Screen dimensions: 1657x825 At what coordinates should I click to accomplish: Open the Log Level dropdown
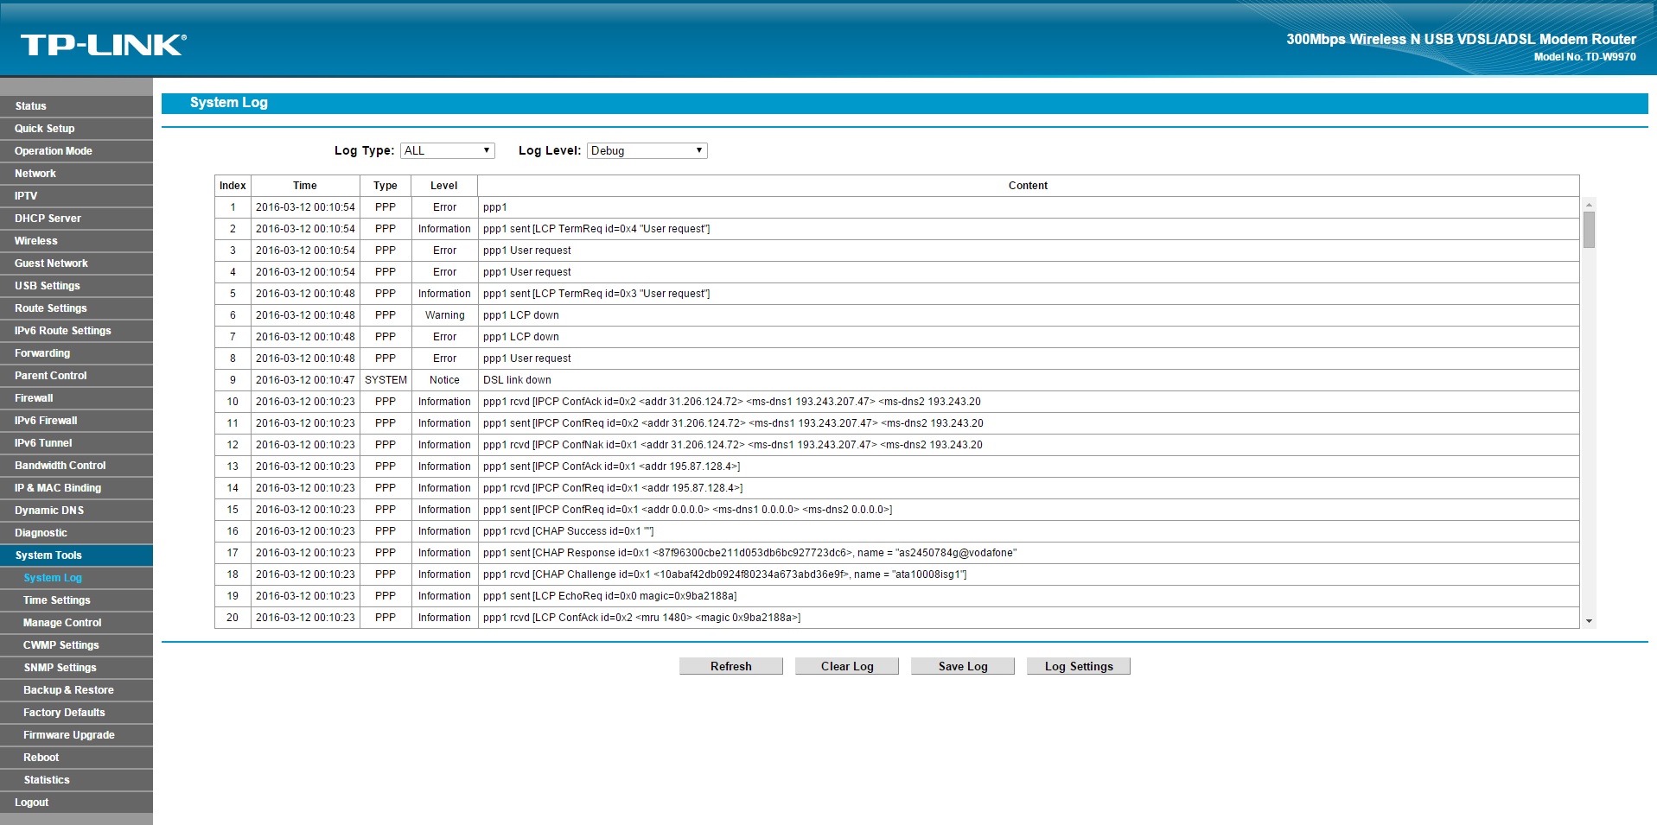coord(647,150)
